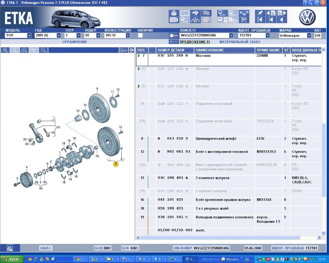Viewport: 329px width, 263px height.
Task: Select part row 03C 198 401 A
Action: [229, 182]
